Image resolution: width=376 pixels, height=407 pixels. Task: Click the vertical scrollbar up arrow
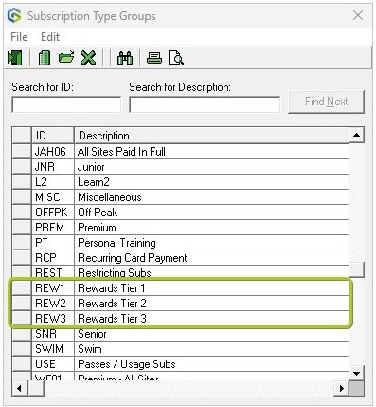point(356,135)
